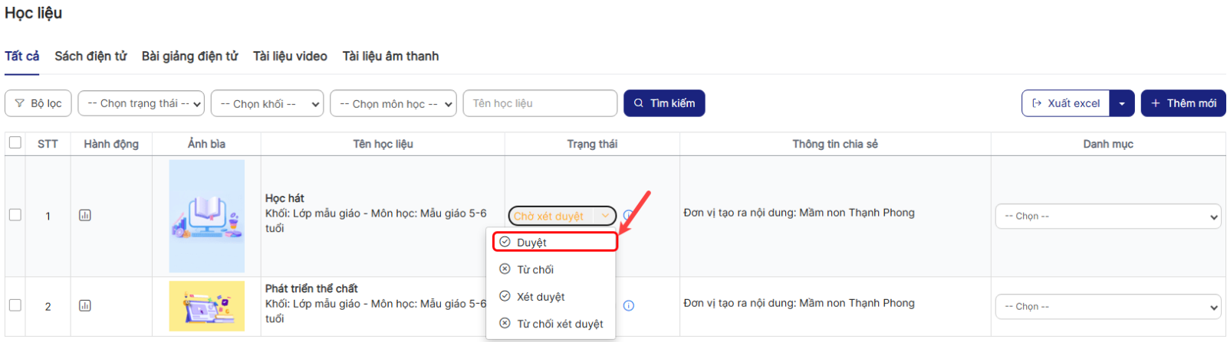Open the Học hát cover image thumbnail
The image size is (1227, 342).
[207, 216]
